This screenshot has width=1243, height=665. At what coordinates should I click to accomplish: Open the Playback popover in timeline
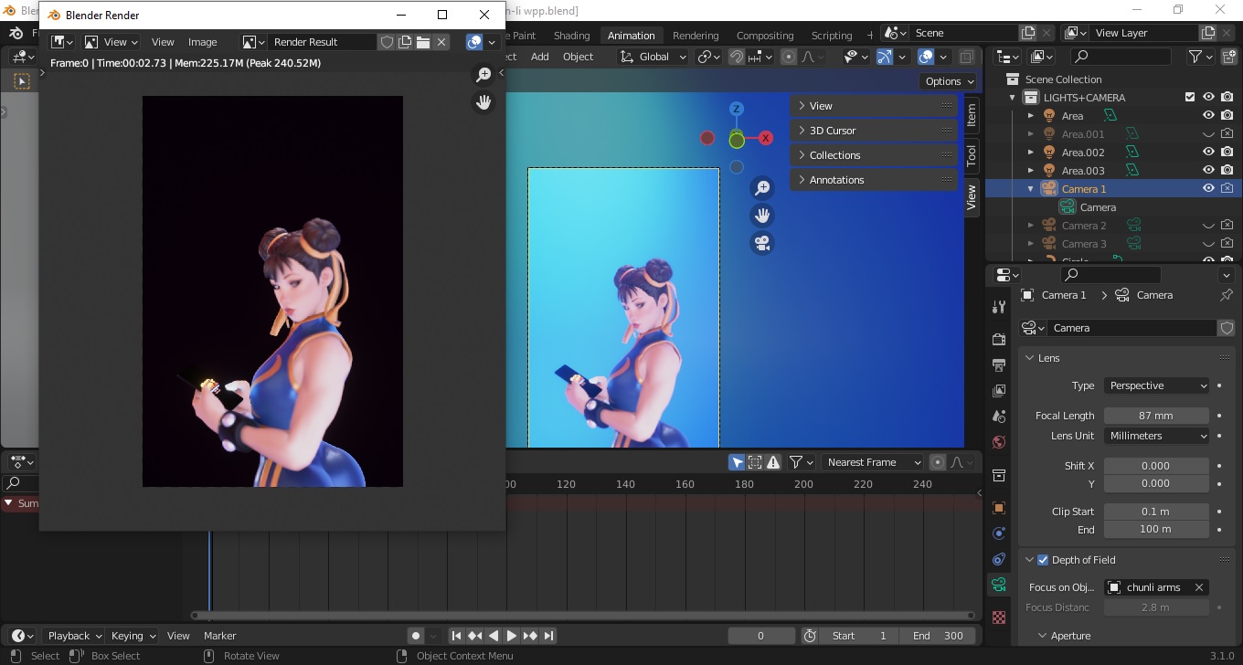[x=74, y=636]
